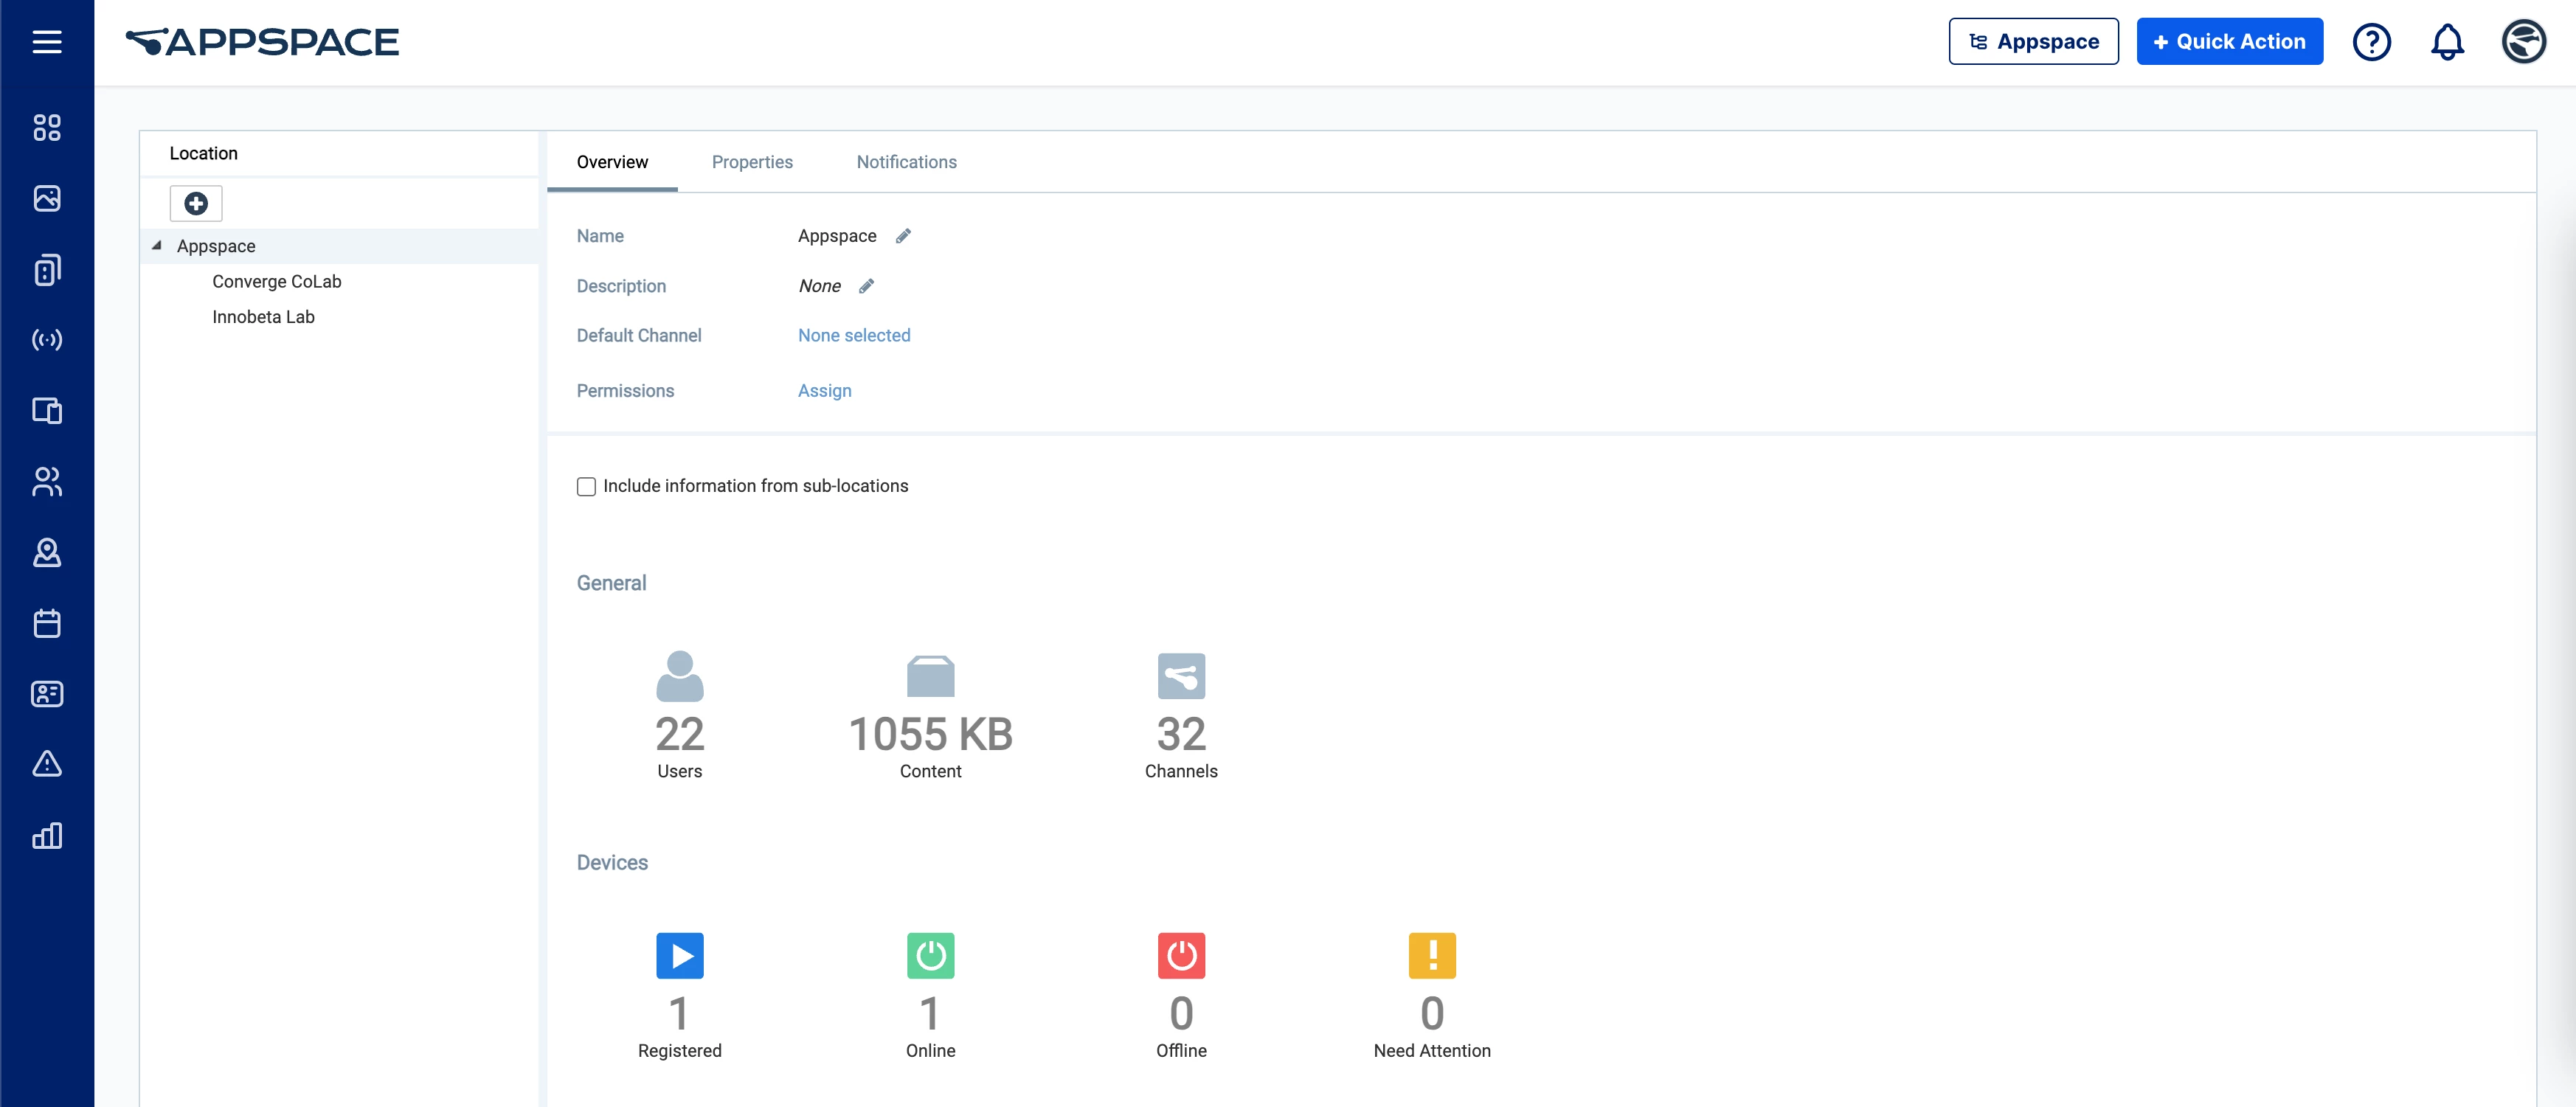Switch to the Notifications tab

click(x=906, y=162)
